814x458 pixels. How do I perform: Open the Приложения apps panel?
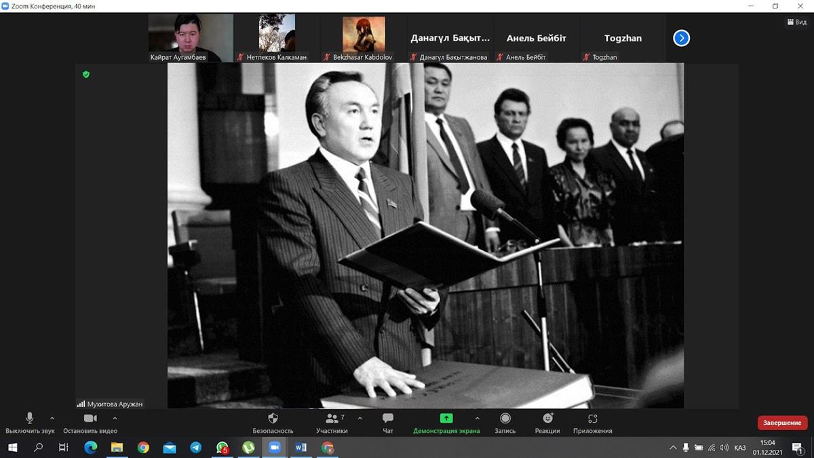coord(592,423)
